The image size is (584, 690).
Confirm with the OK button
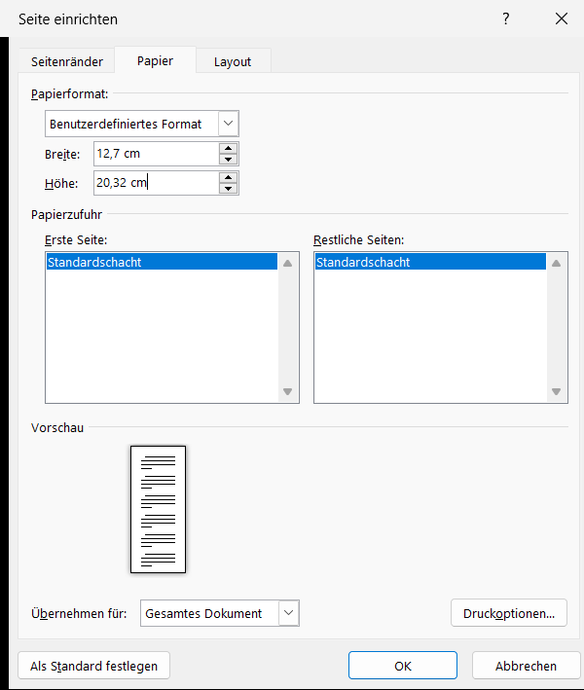403,666
